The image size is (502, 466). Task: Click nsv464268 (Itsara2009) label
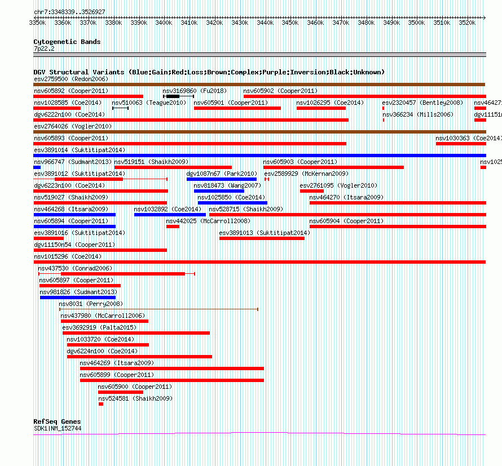coord(71,209)
